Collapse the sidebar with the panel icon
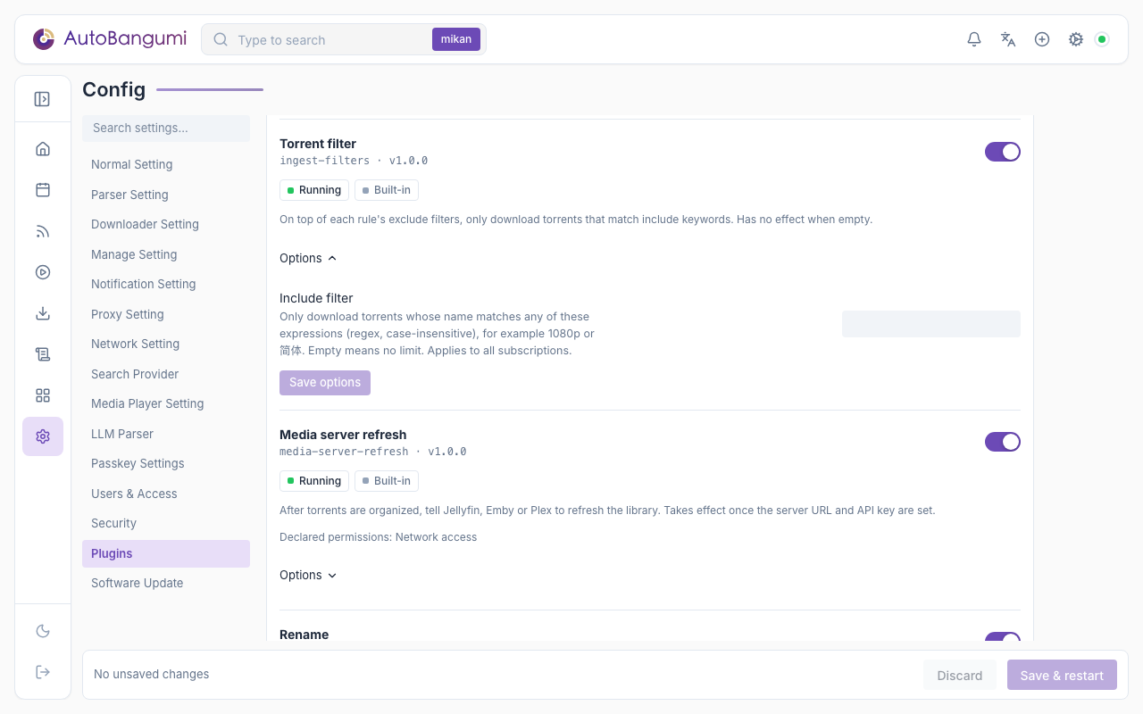The image size is (1143, 714). tap(42, 99)
